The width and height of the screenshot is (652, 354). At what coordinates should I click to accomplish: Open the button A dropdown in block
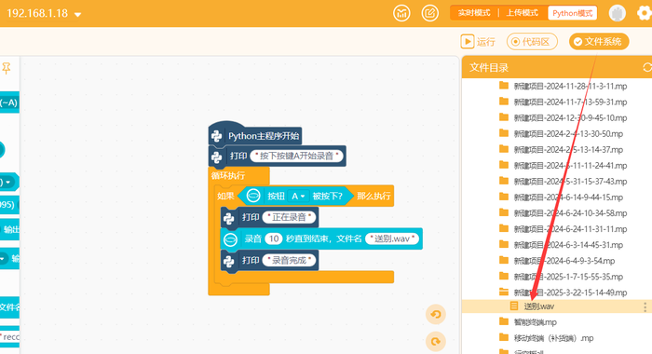[x=298, y=196]
